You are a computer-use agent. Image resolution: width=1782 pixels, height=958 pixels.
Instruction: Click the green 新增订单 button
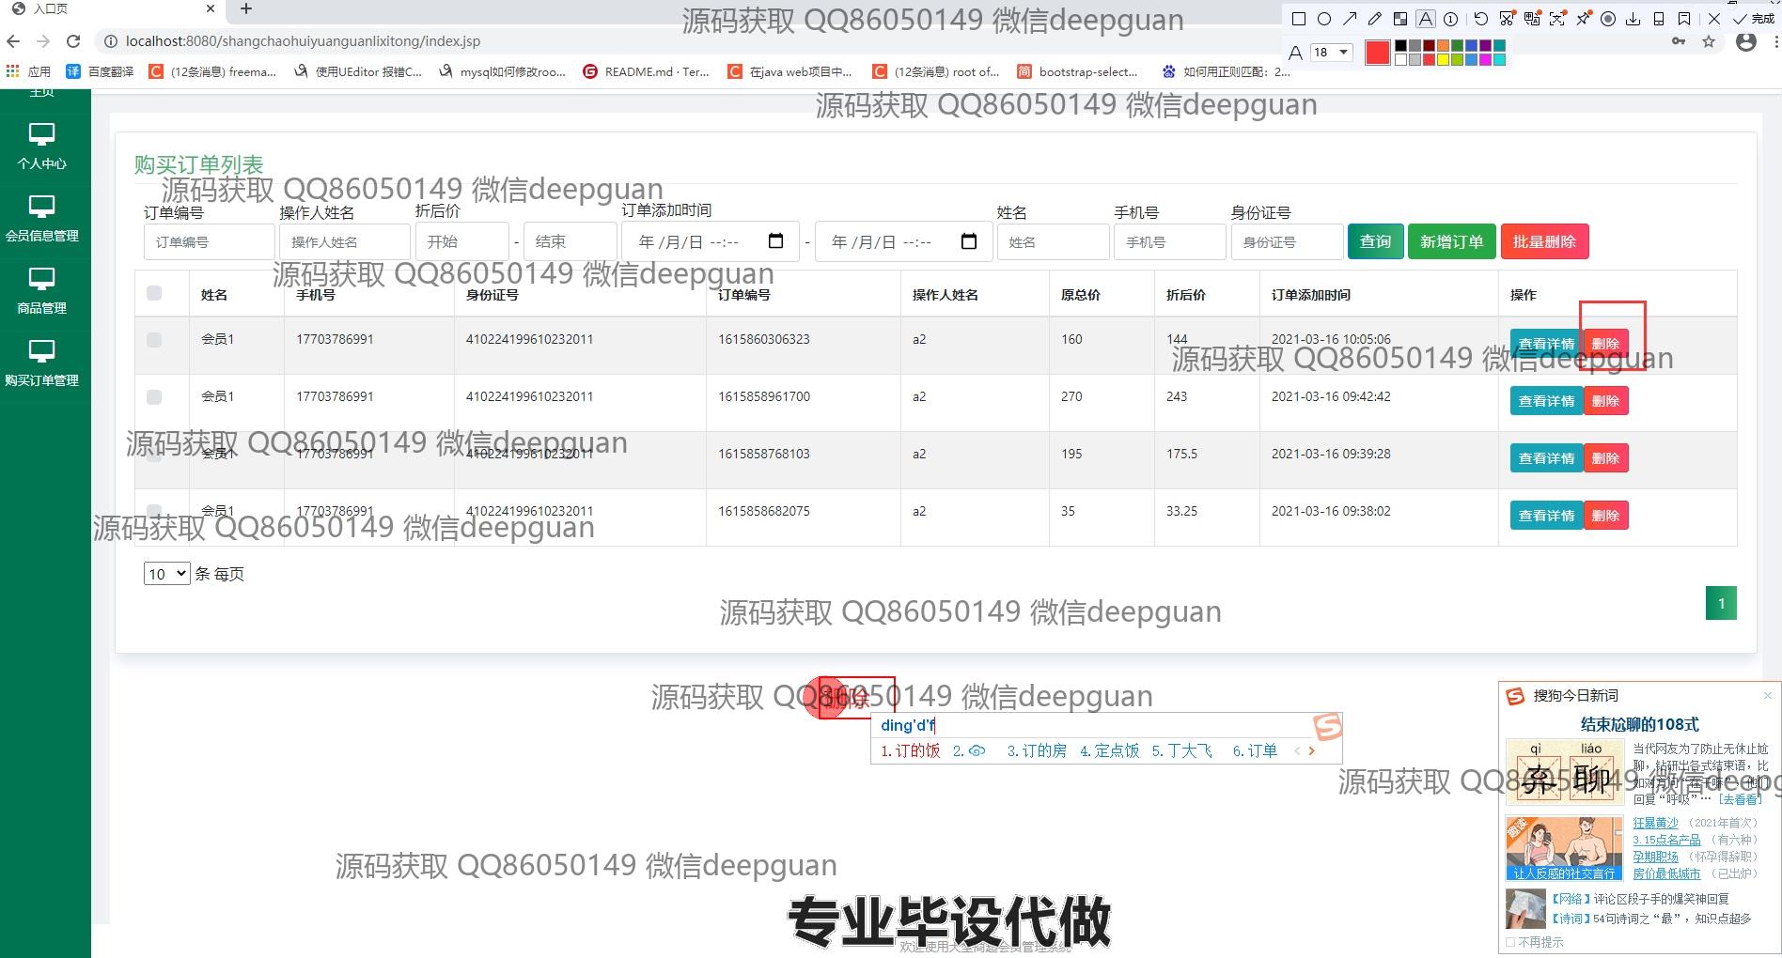coord(1451,241)
